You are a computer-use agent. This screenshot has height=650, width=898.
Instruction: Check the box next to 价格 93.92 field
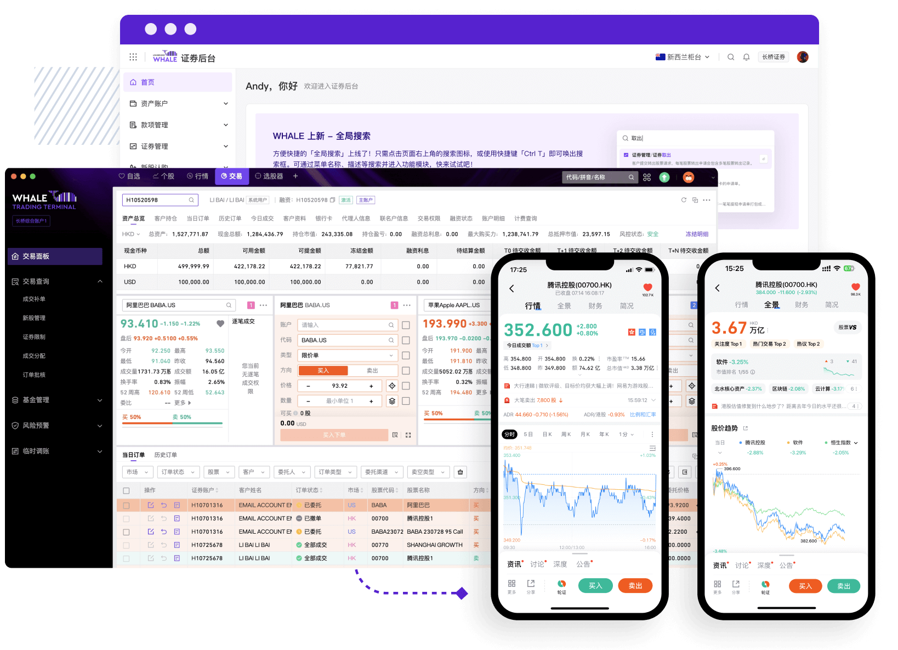point(406,386)
